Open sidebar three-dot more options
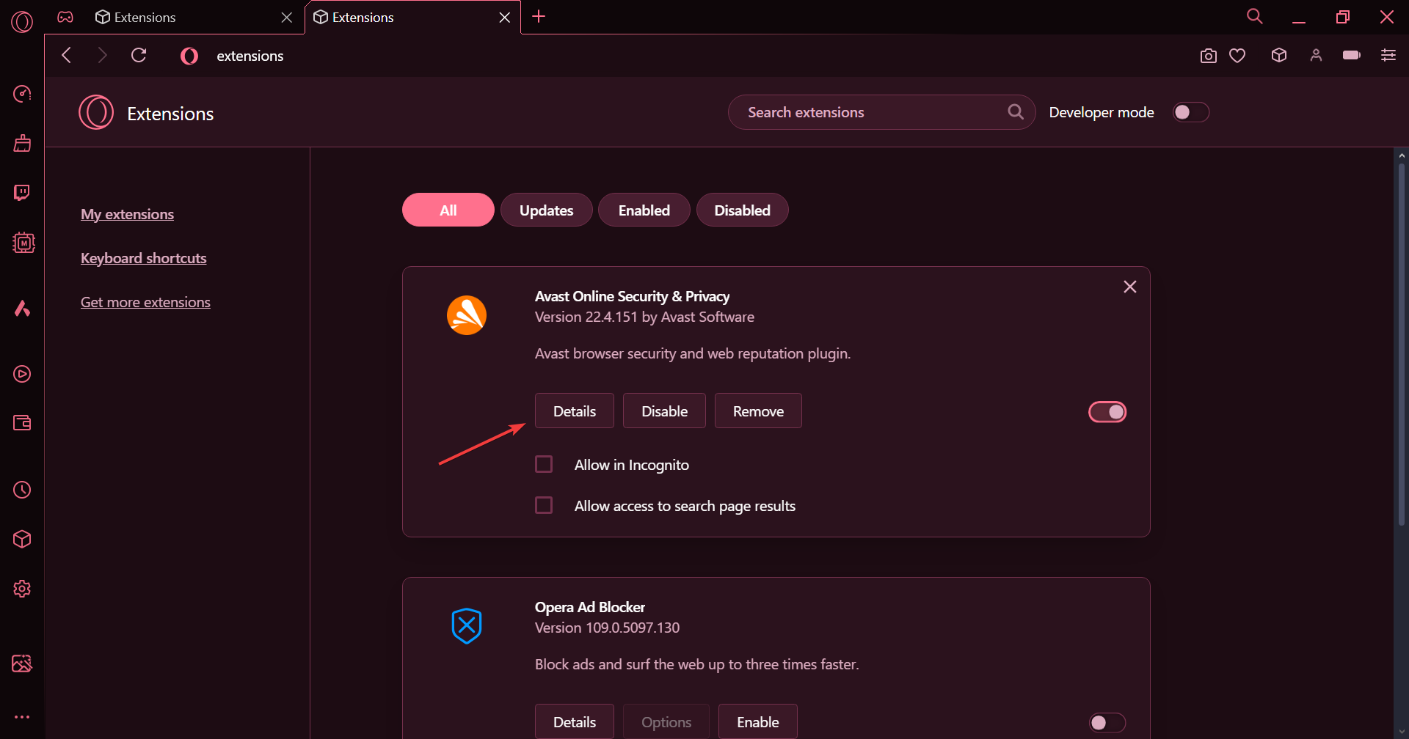 tap(22, 717)
